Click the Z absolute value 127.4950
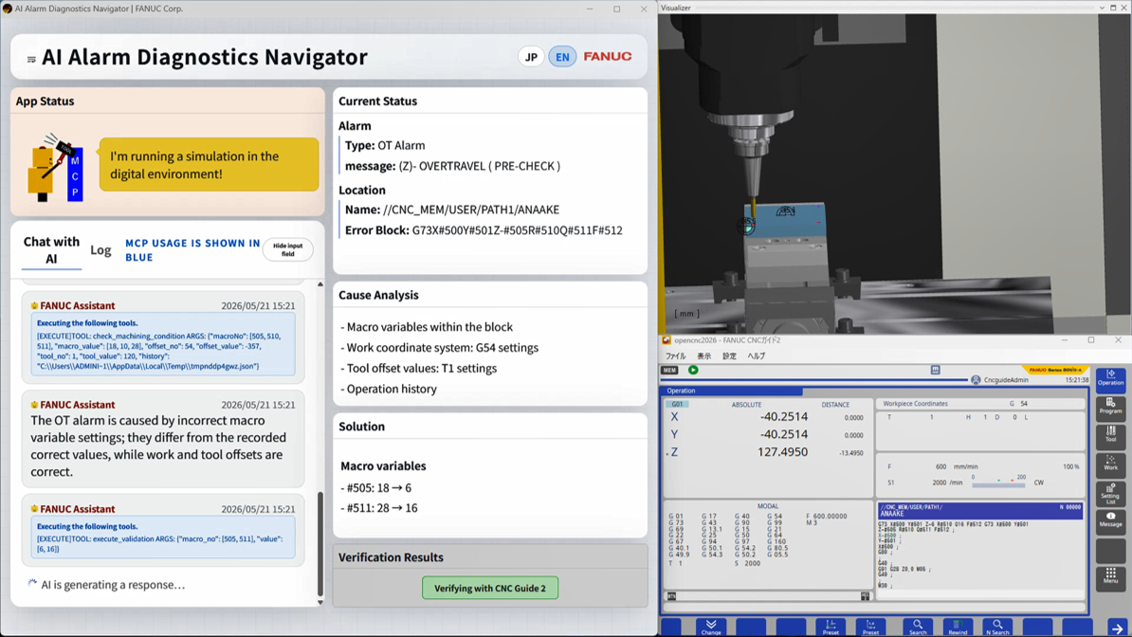 tap(782, 452)
